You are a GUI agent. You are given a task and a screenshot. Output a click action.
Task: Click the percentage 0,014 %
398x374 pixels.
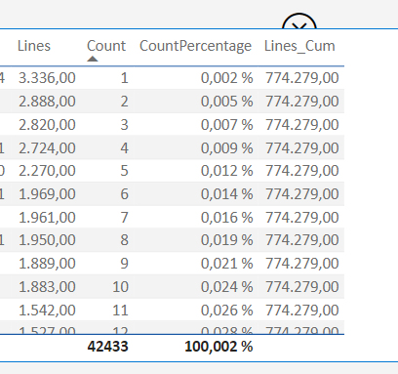[226, 194]
